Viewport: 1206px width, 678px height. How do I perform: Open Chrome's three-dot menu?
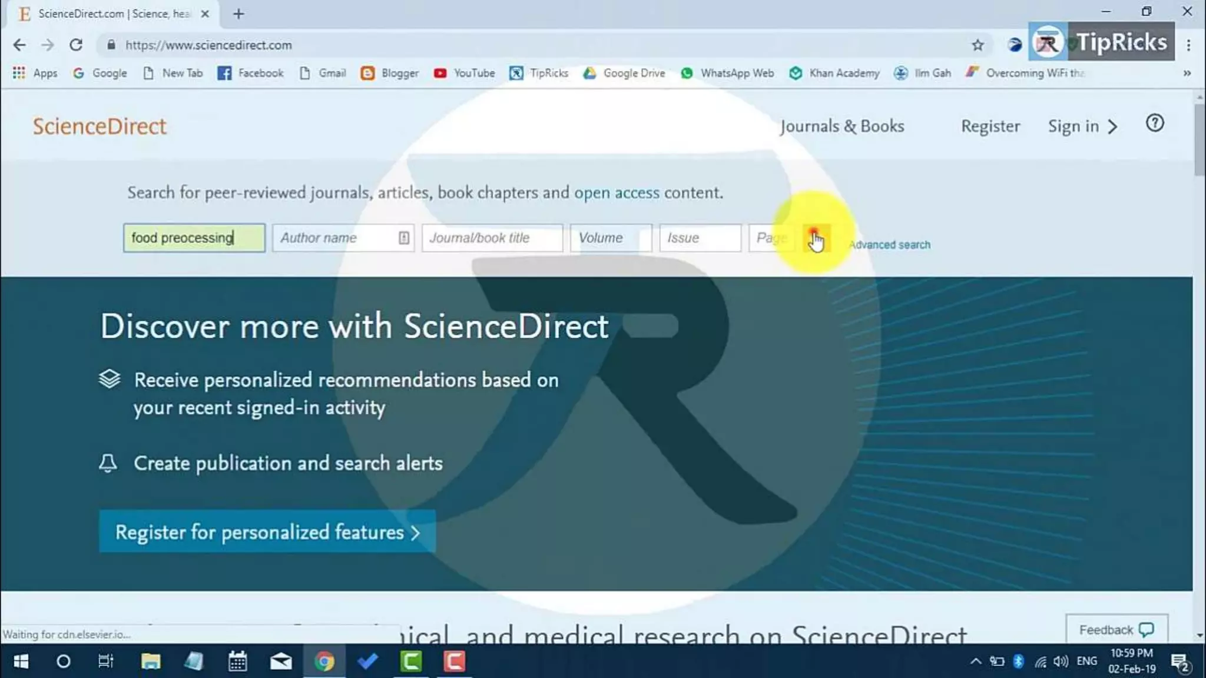[x=1188, y=45]
